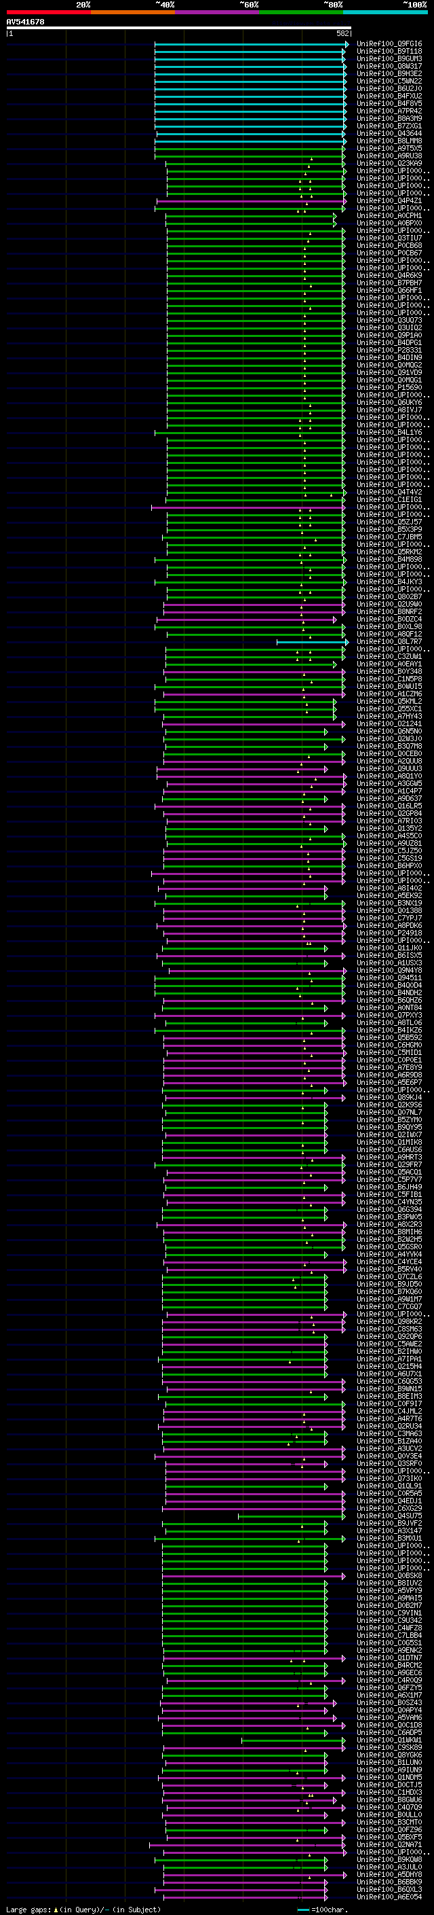The image size is (434, 1915).
Task: Select label UniRef100_Q2K9S6
Action: coord(389,1105)
